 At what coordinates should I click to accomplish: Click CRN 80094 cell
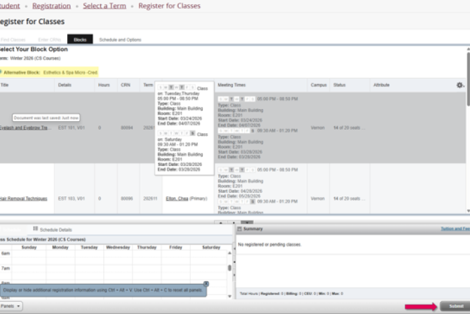[x=127, y=128]
